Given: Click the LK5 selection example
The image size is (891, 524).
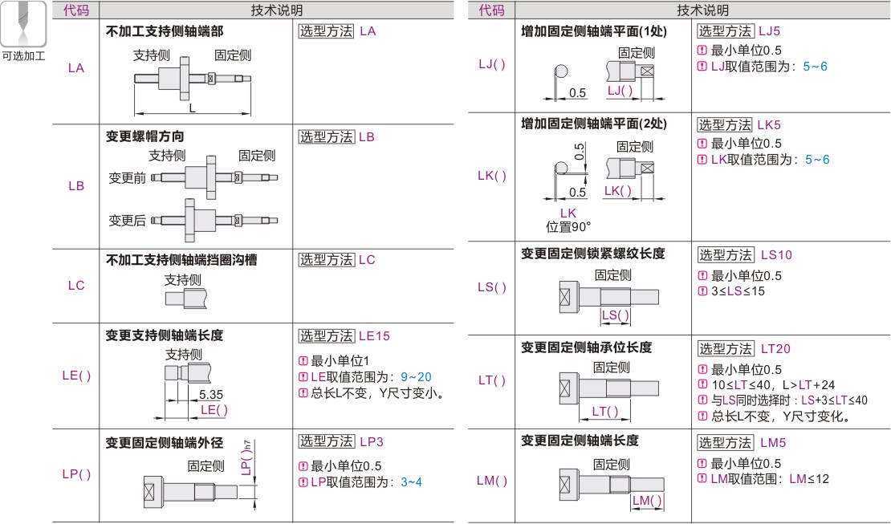Looking at the screenshot, I should 769,125.
